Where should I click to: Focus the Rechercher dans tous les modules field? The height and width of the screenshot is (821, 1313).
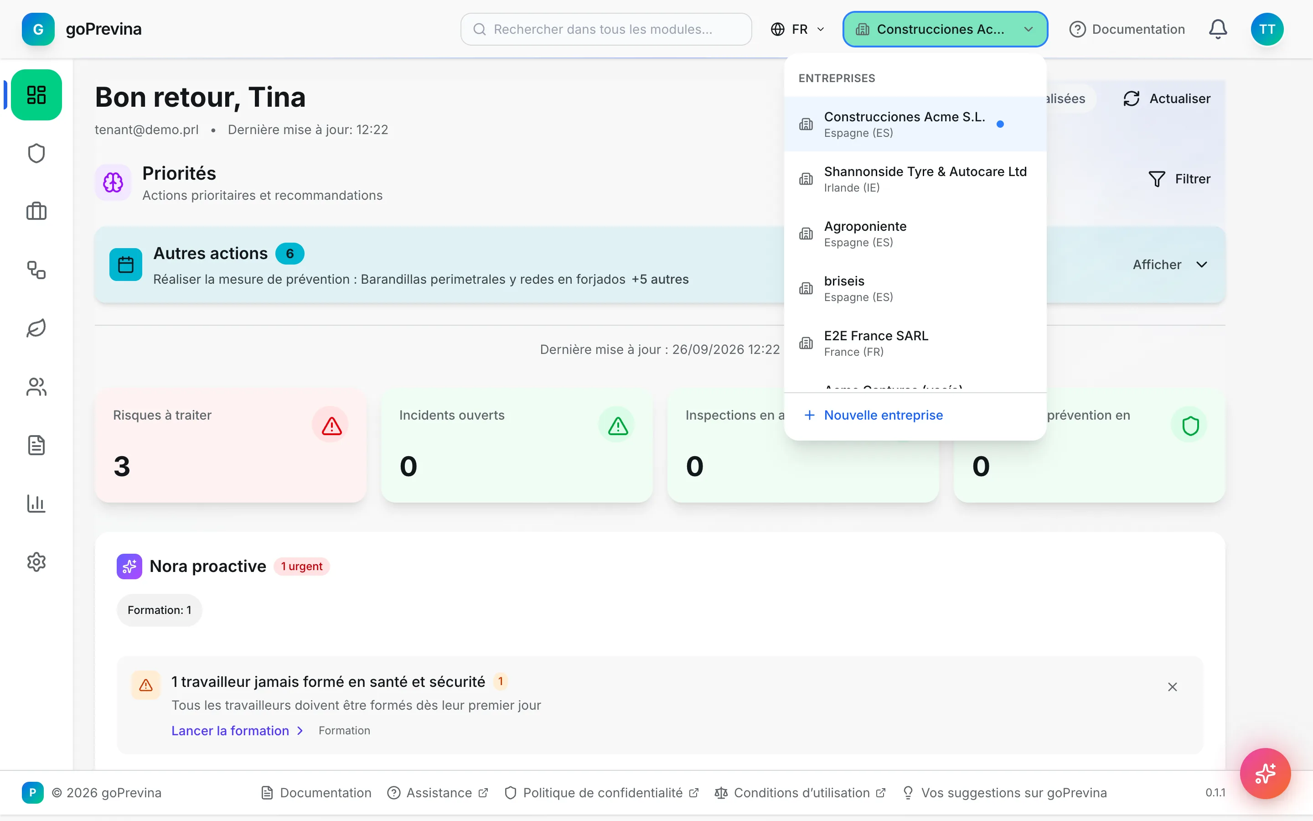click(x=606, y=29)
